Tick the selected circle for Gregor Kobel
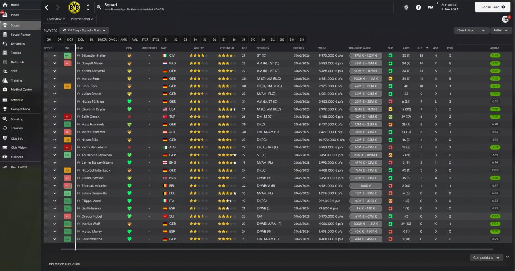515x271 pixels. [46, 216]
